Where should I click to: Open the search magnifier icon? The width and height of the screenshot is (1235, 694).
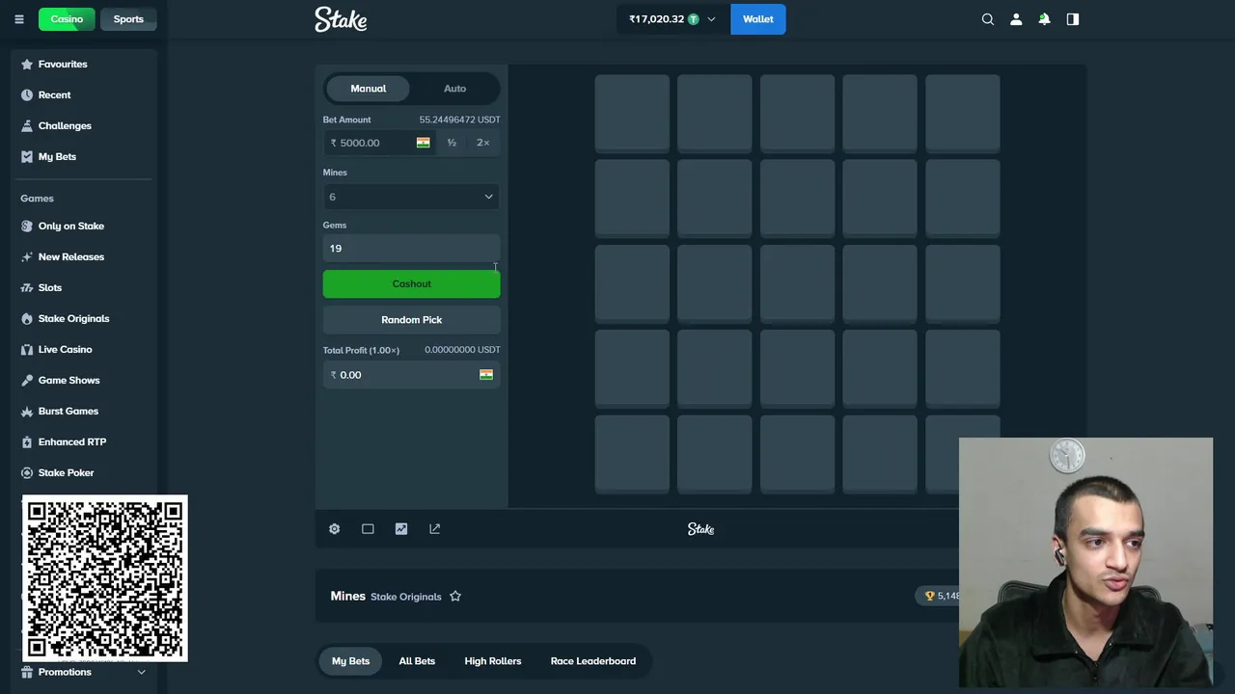[987, 19]
